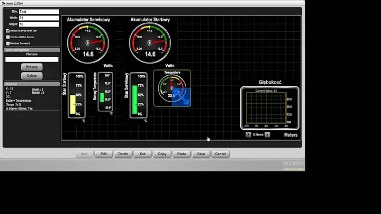
Task: Cancel the screen editing
Action: (220, 154)
